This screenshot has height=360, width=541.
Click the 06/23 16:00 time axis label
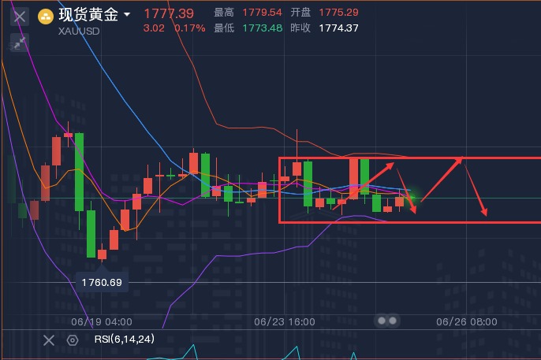click(285, 321)
